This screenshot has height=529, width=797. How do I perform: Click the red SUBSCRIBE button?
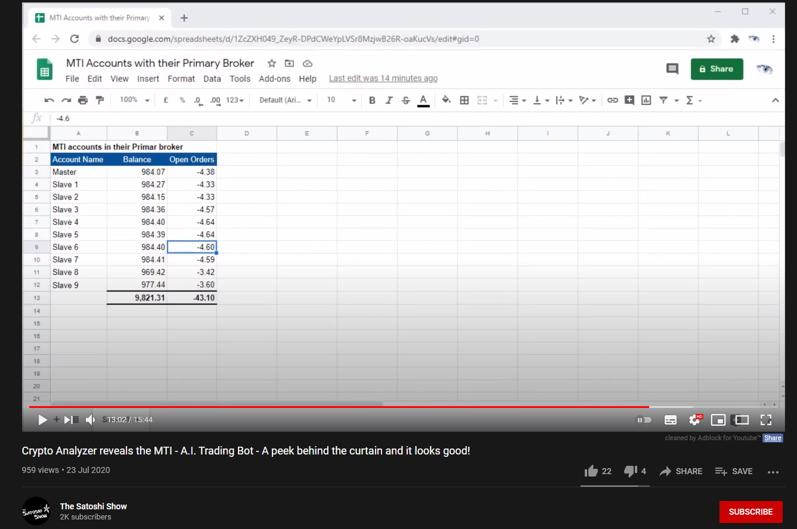click(751, 512)
